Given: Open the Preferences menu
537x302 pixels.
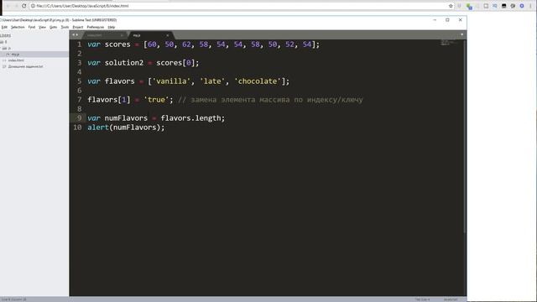Looking at the screenshot, I should (x=95, y=27).
